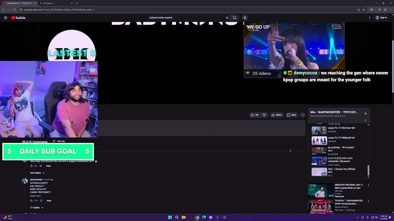Open the Chrome three-dot menu
This screenshot has height=221, width=394.
pos(391,10)
